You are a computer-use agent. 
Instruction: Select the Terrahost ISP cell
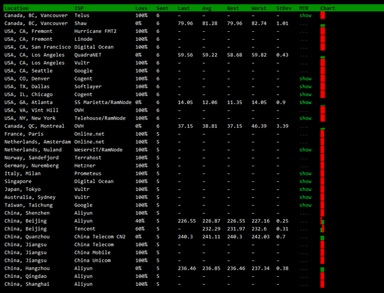click(88, 158)
